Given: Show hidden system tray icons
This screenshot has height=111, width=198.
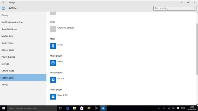Looking at the screenshot, I should 159,108.
